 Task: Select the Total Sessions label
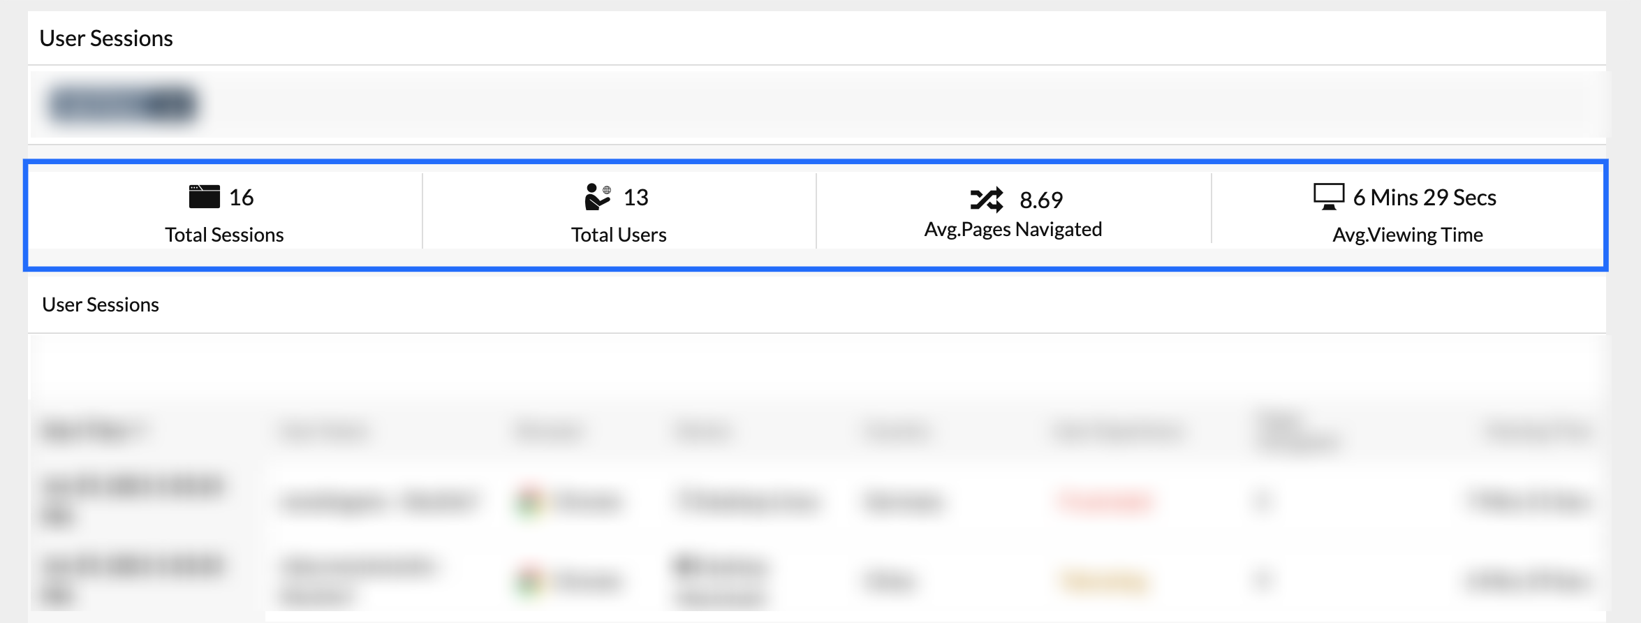[x=224, y=235]
